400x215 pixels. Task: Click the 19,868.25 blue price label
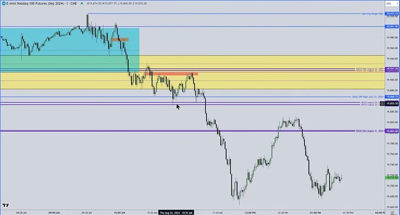tap(392, 97)
